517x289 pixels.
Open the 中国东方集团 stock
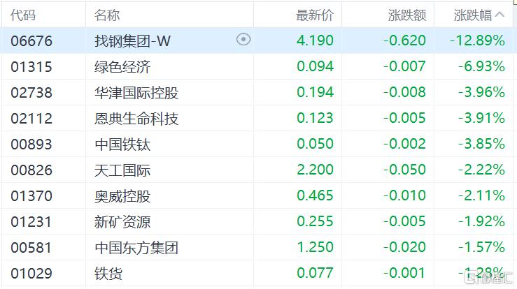click(x=136, y=248)
